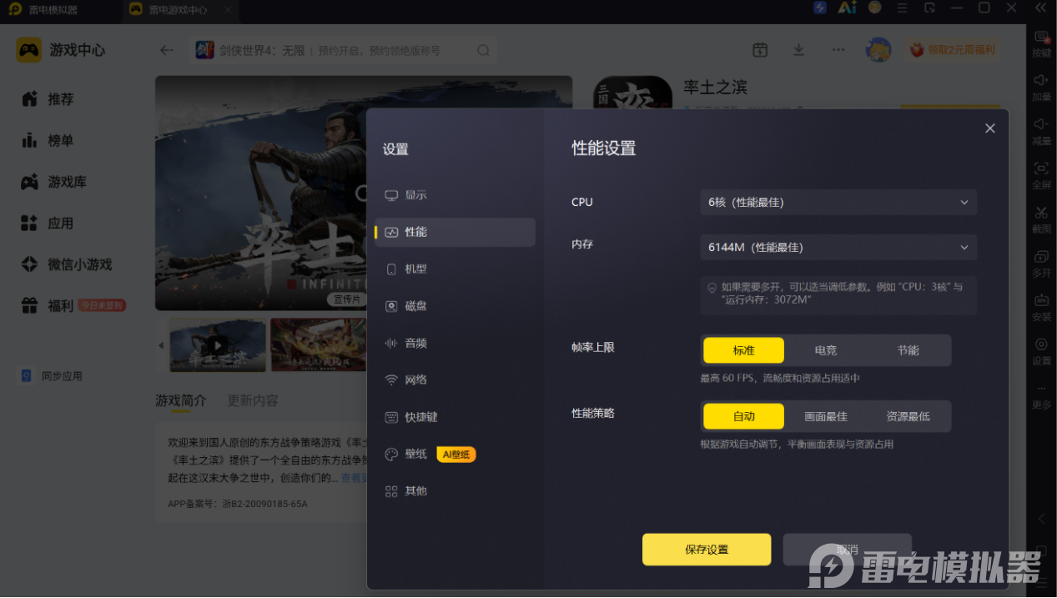This screenshot has height=598, width=1057.
Task: Click 同步应用 sync apps in the sidebar
Action: (x=52, y=376)
